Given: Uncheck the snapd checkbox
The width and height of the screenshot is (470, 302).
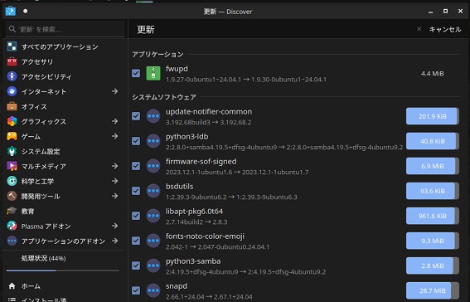Looking at the screenshot, I should 136,290.
